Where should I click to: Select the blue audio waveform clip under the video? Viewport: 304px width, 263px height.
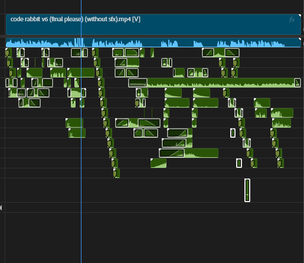coord(153,43)
